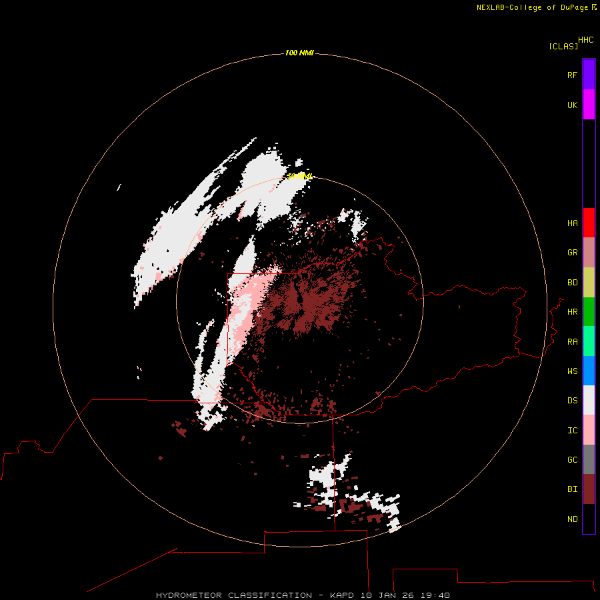The image size is (600, 600).
Task: Click the WS legend label
Action: click(x=572, y=371)
